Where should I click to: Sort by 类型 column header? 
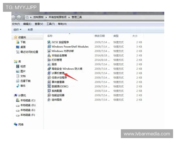pyautogui.click(x=116, y=36)
